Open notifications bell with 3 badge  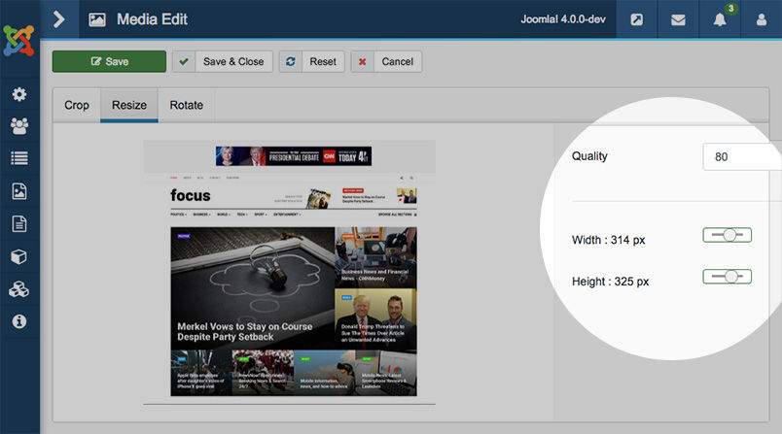click(720, 19)
